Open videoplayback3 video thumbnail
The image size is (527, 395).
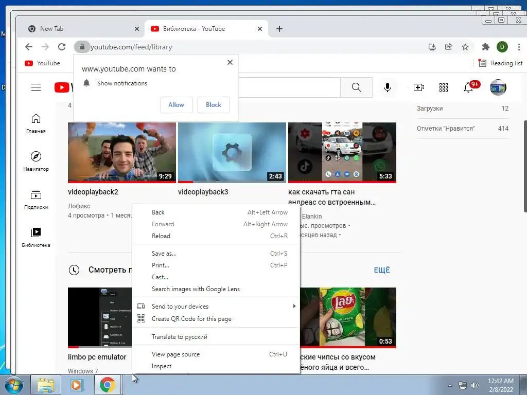click(x=232, y=152)
